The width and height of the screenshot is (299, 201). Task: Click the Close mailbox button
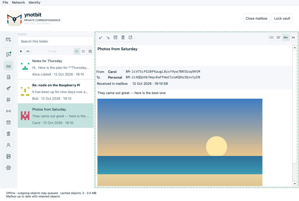[x=256, y=18]
